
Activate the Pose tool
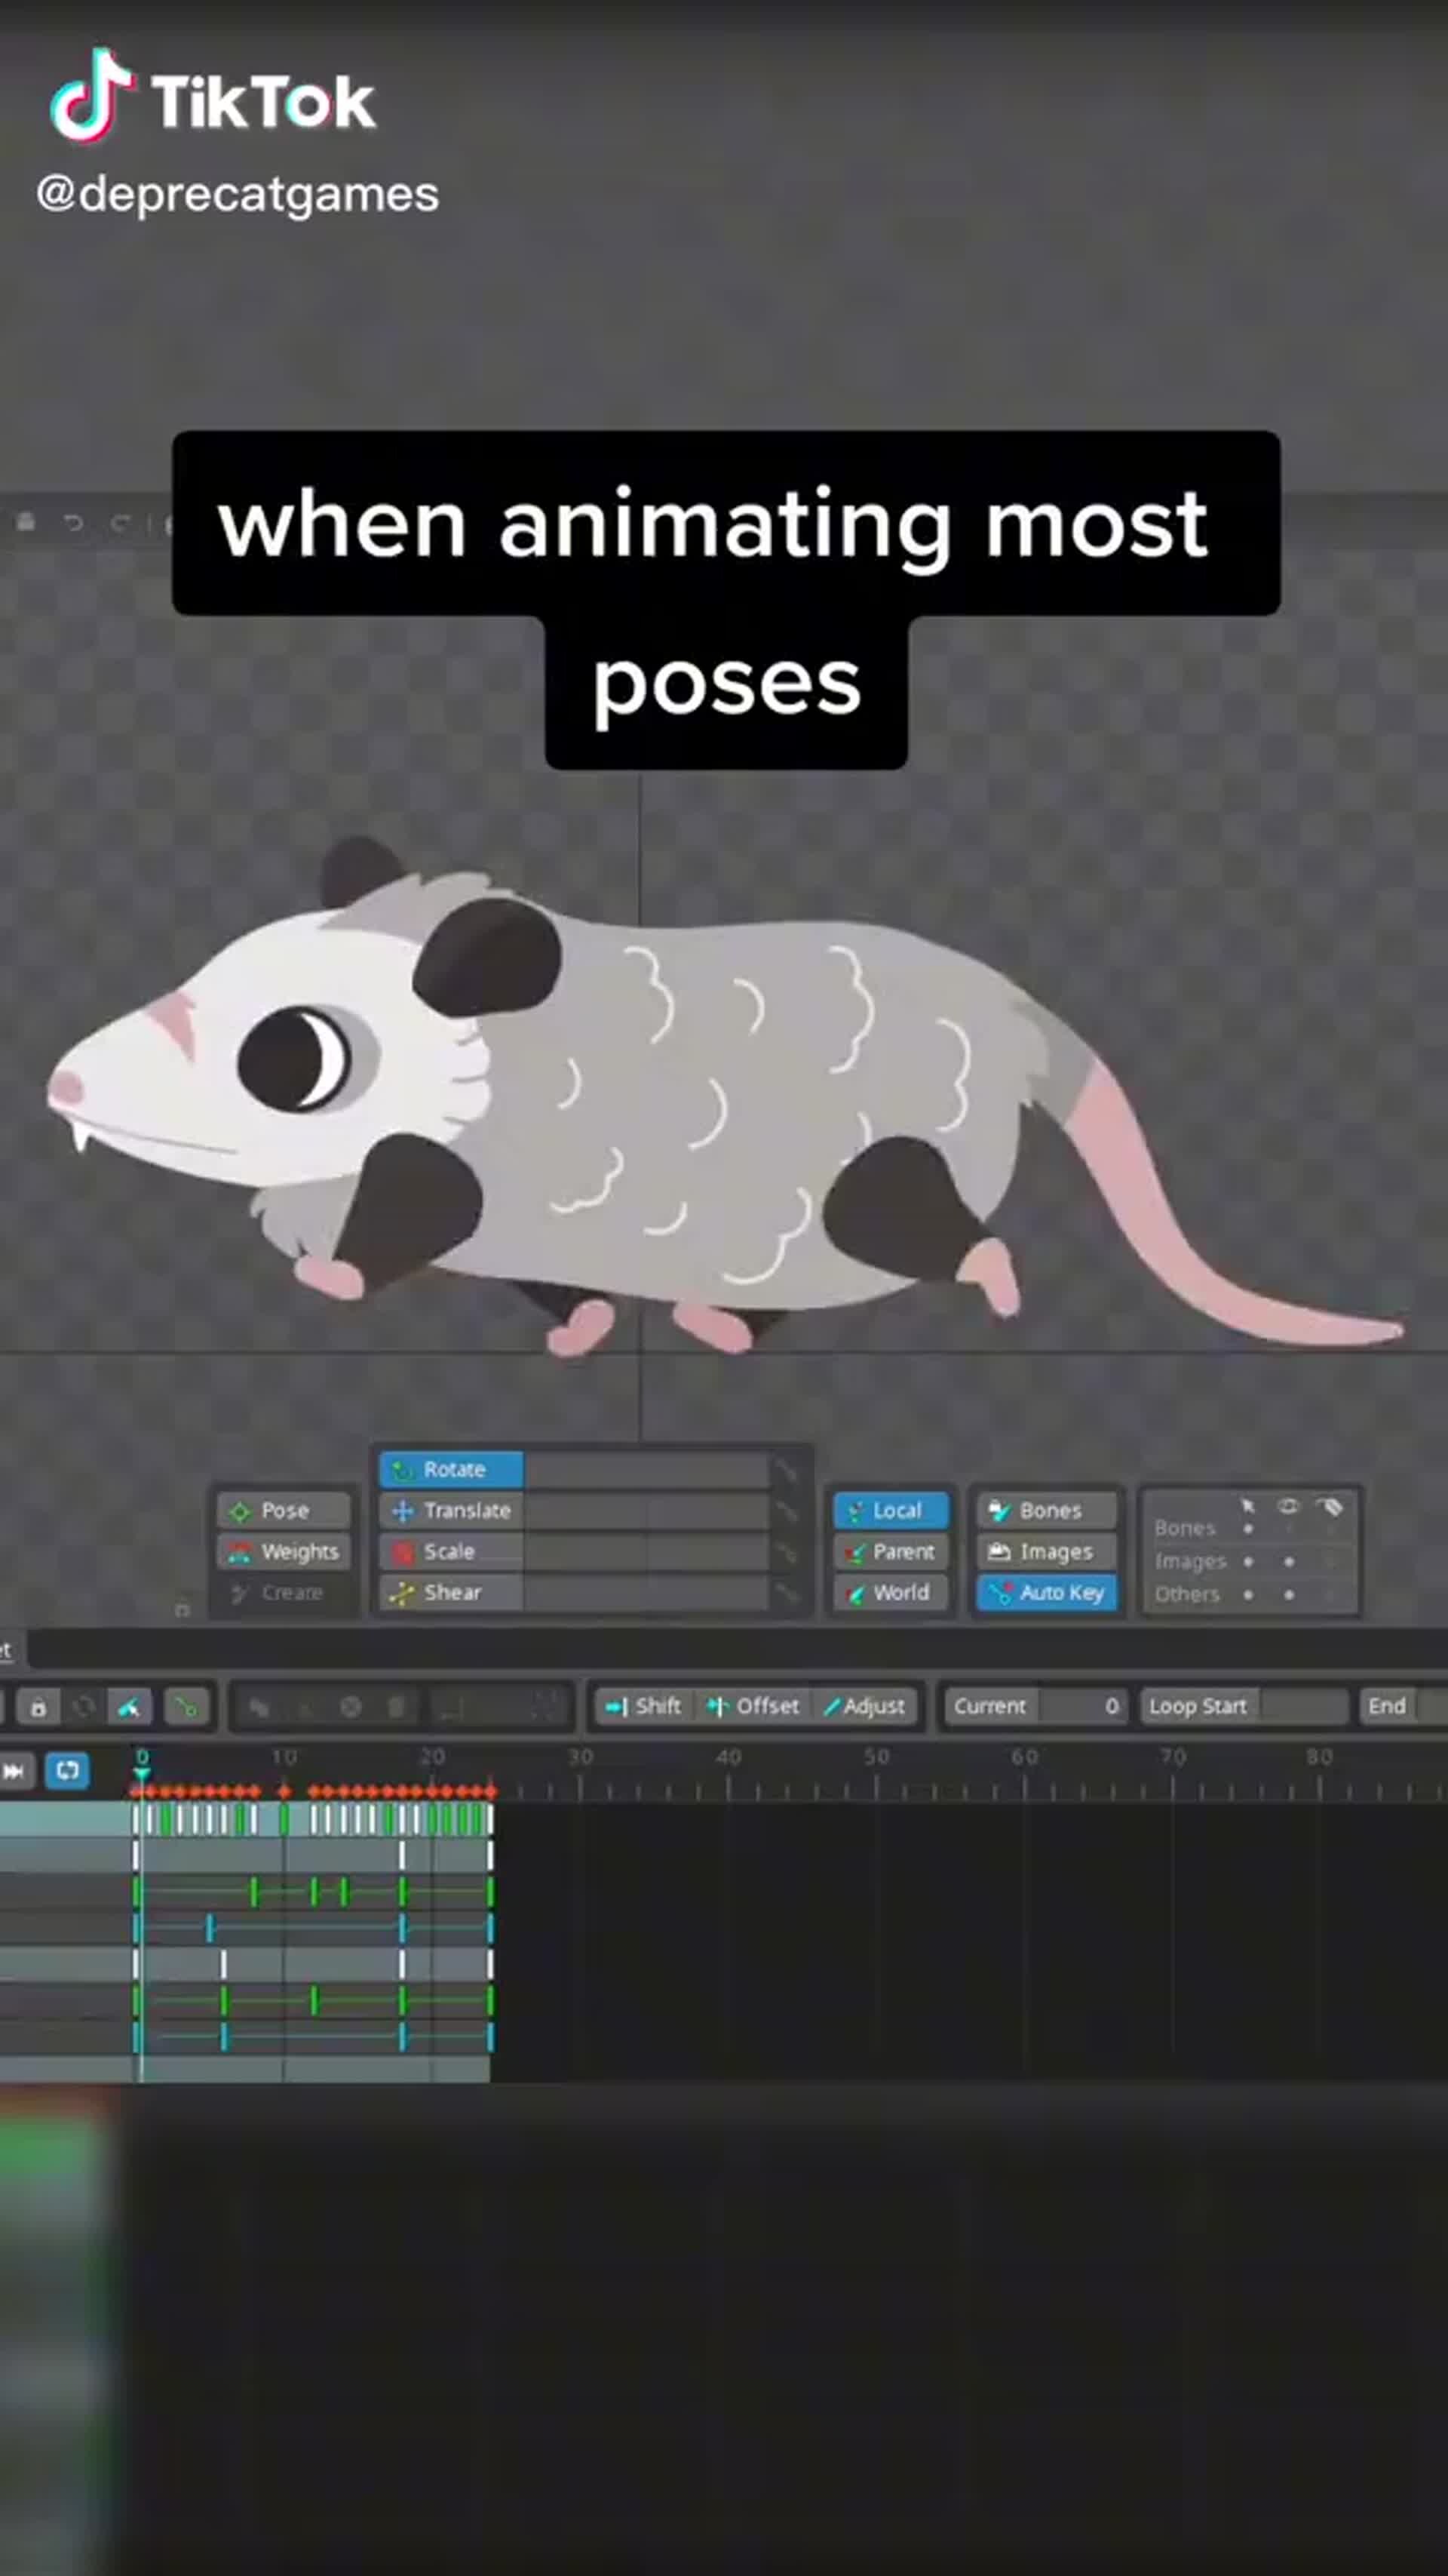tap(283, 1510)
